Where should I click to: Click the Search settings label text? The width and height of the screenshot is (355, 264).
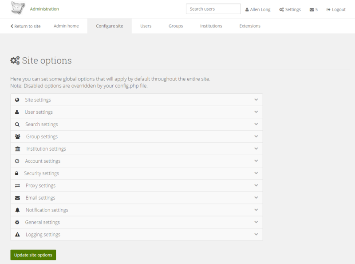(42, 124)
